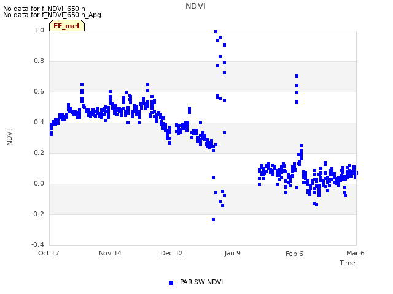Screen dimensions: 393x294
Task: Click the Oct 17 x-axis tick label
Action: coord(49,253)
